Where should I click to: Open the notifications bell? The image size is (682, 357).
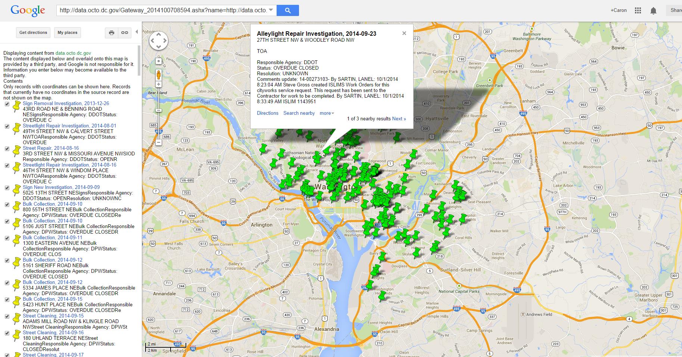coord(653,10)
